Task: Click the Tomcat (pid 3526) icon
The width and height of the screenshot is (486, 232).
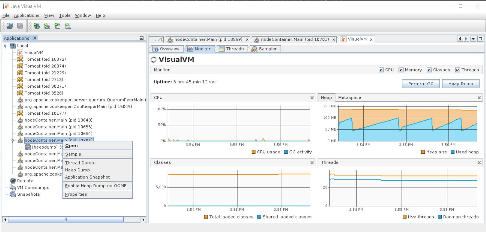Action: [20, 93]
